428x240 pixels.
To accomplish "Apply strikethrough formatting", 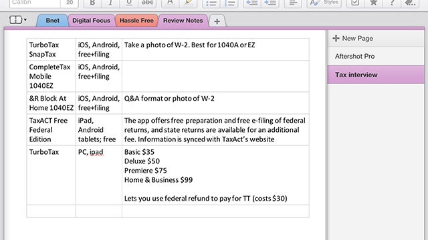I will coord(147,3).
